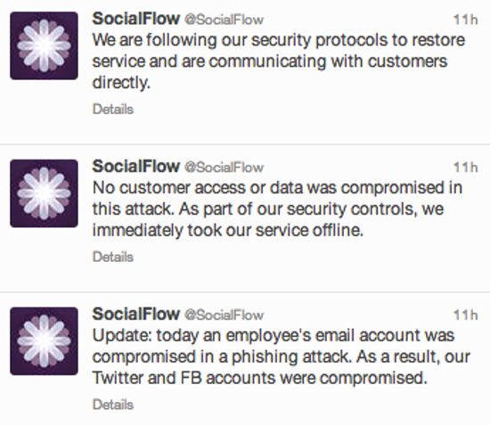Click SocialFlow name on security protocols tweet

[x=136, y=19]
